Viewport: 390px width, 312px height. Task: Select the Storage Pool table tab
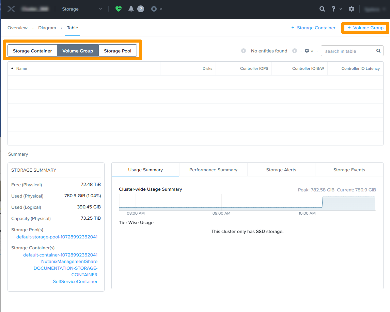pos(118,50)
